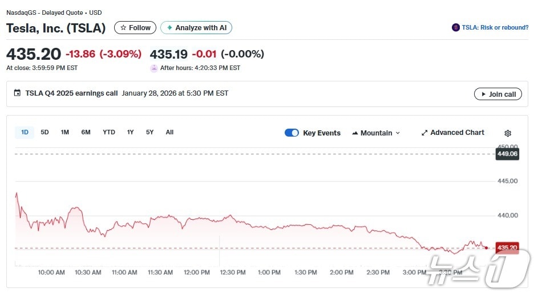Show the 1M chart range
This screenshot has height=296, width=538.
pyautogui.click(x=65, y=132)
